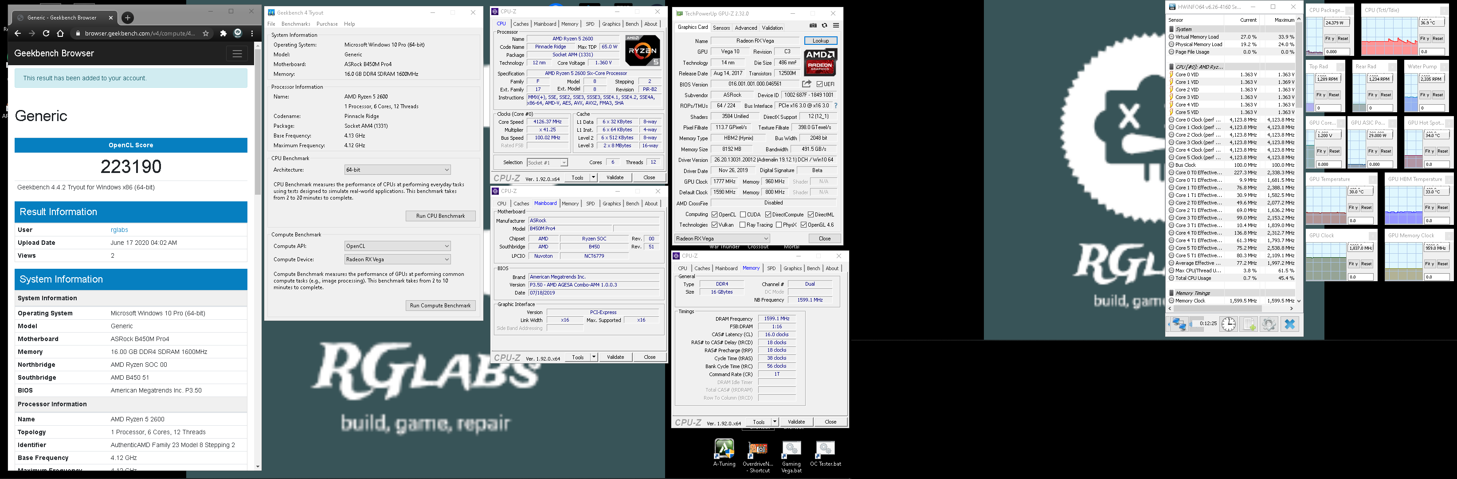Toggle the Vulkan checkbox in GPU-Z
This screenshot has height=479, width=1457.
point(715,225)
